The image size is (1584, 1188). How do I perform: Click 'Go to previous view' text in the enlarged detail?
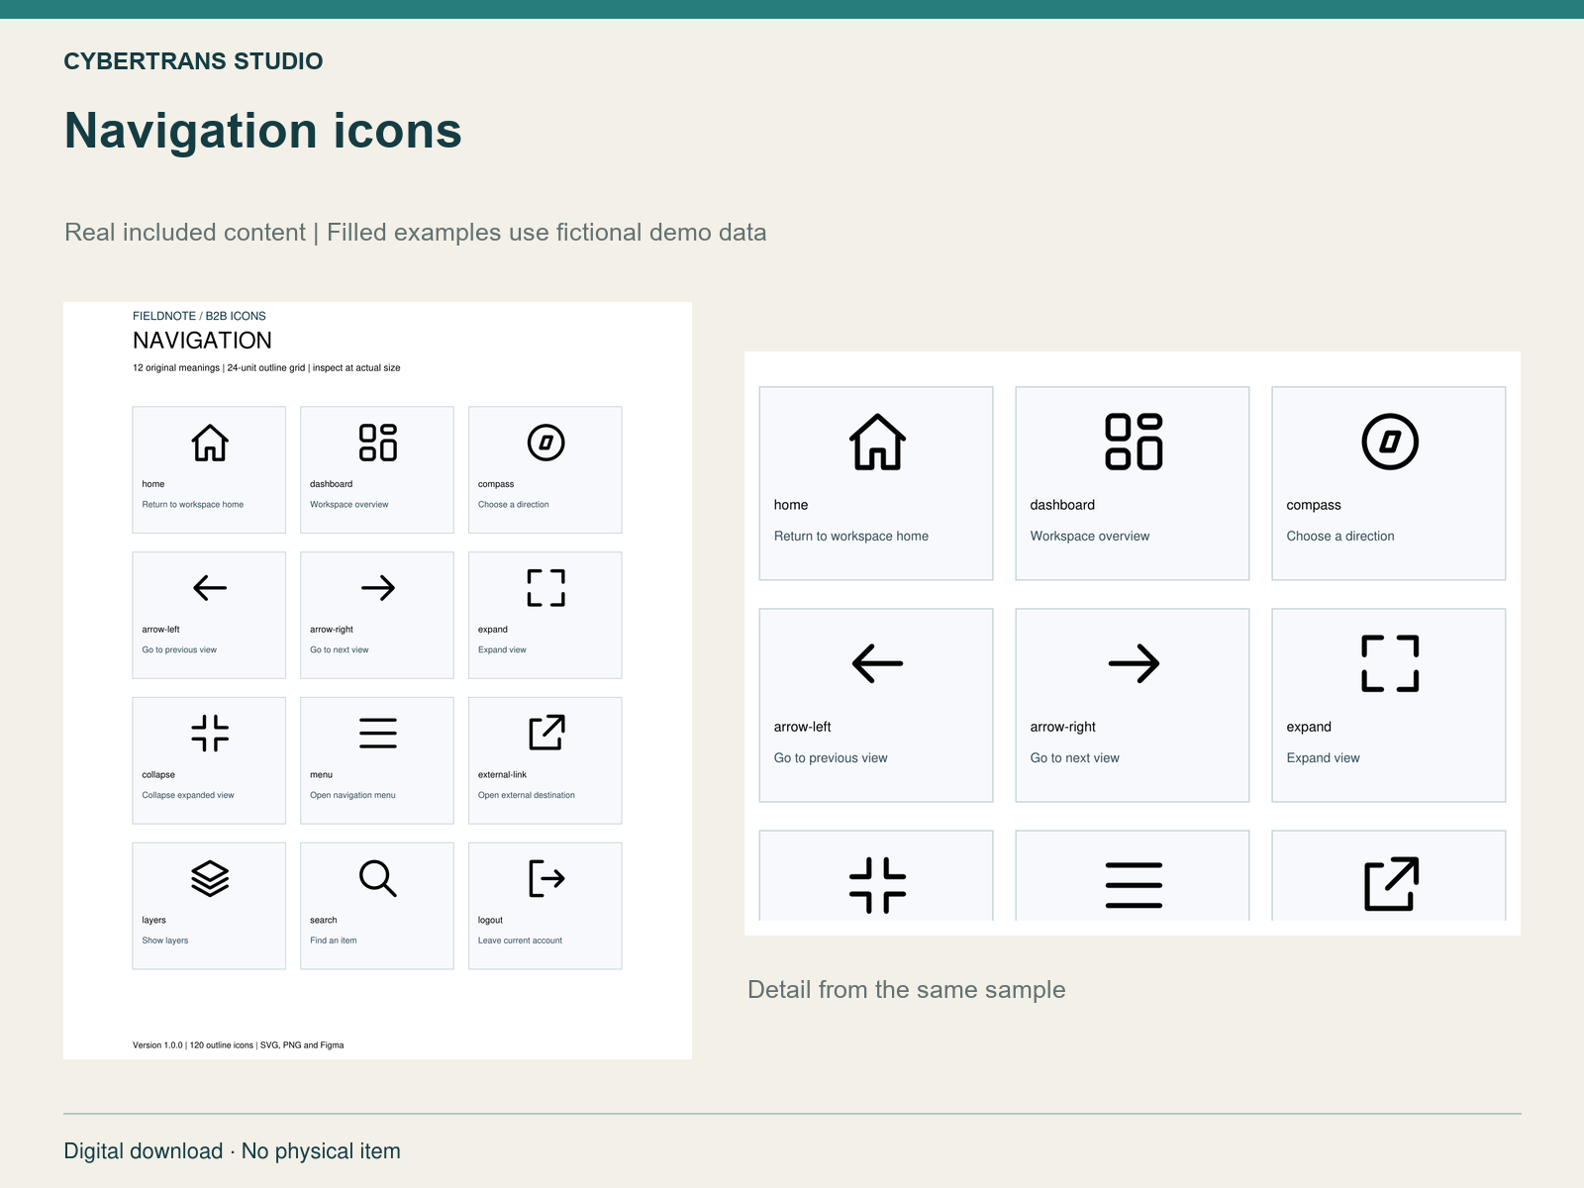[831, 758]
